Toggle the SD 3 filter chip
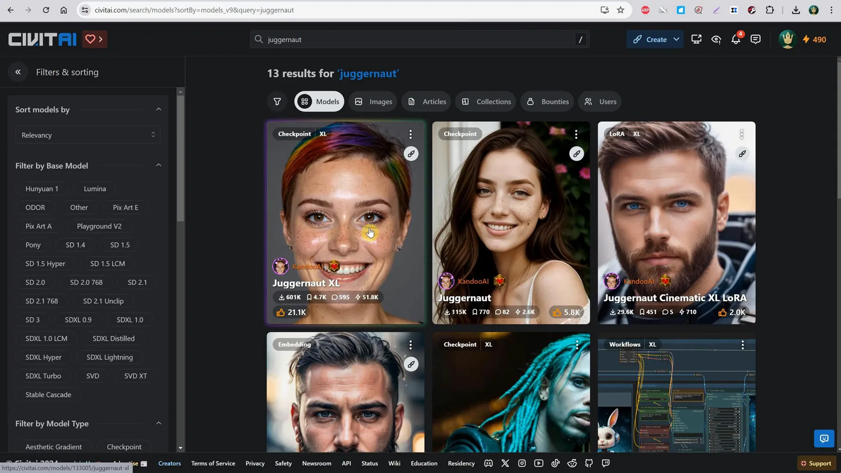The image size is (841, 473). [33, 320]
